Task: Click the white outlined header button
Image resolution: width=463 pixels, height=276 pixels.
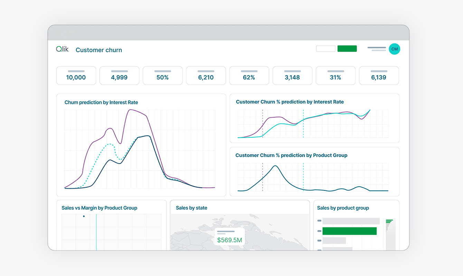Action: point(325,49)
